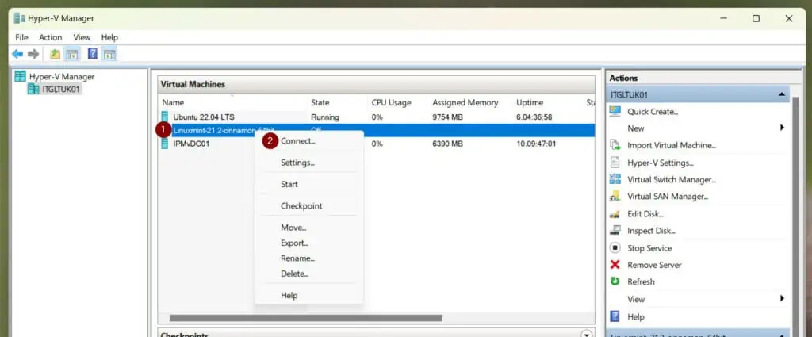Click Import Virtual Machine... action link
The height and width of the screenshot is (337, 812).
tap(671, 145)
